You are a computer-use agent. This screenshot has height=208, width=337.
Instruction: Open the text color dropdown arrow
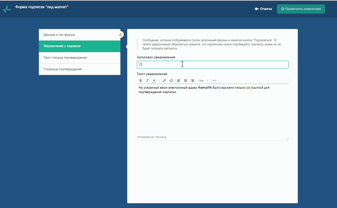click(x=159, y=80)
